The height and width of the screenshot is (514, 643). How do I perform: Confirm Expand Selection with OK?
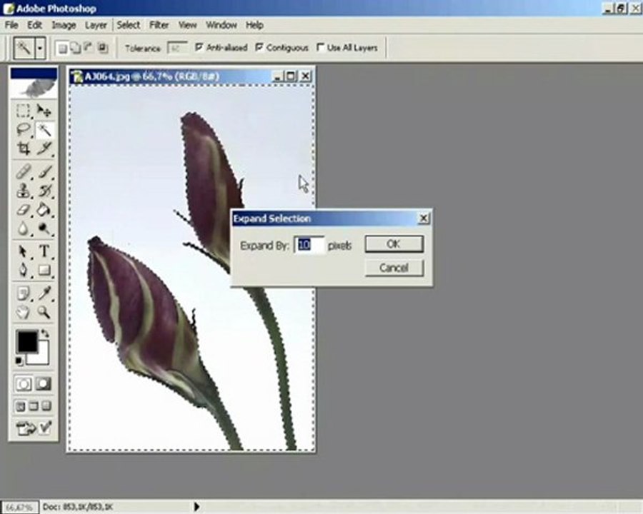click(x=394, y=244)
